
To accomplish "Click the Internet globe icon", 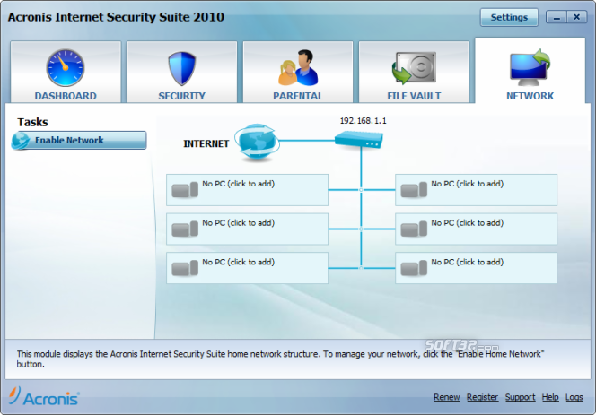I will coord(257,142).
